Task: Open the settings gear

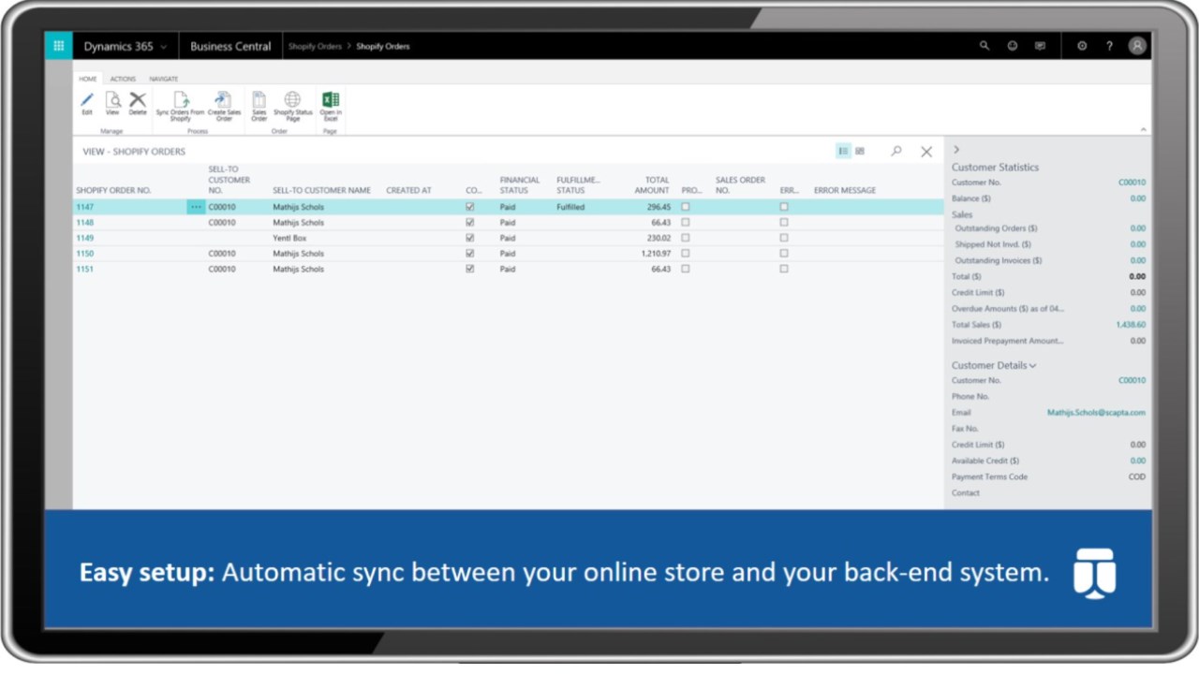Action: [x=1082, y=46]
